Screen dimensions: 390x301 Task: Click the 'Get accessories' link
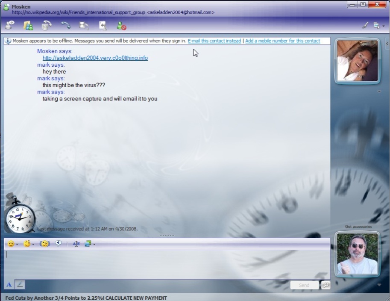[x=358, y=227]
